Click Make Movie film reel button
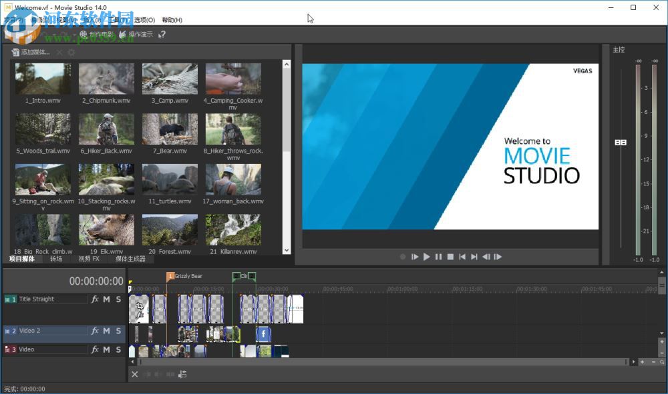 click(x=96, y=35)
